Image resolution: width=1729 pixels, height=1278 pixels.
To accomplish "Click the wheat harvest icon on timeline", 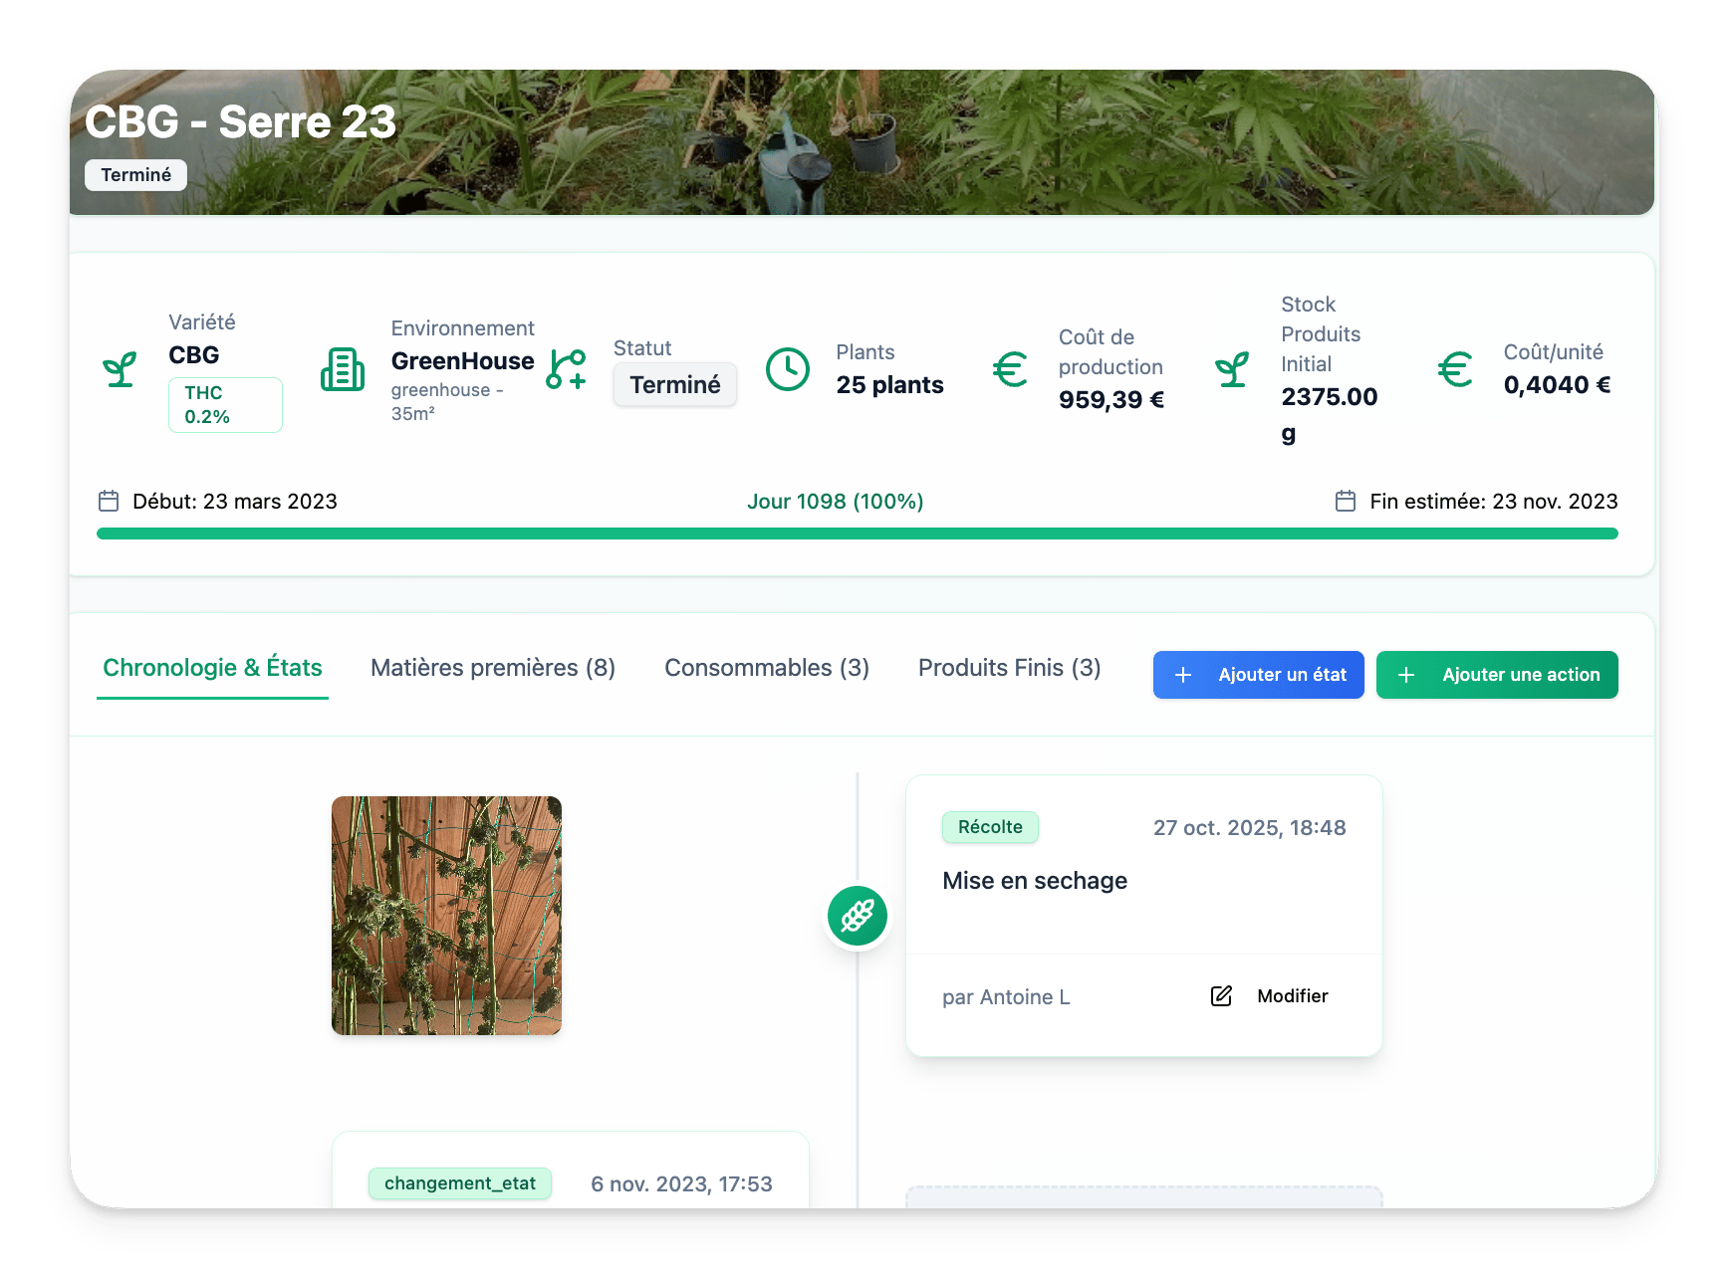I will coord(857,916).
